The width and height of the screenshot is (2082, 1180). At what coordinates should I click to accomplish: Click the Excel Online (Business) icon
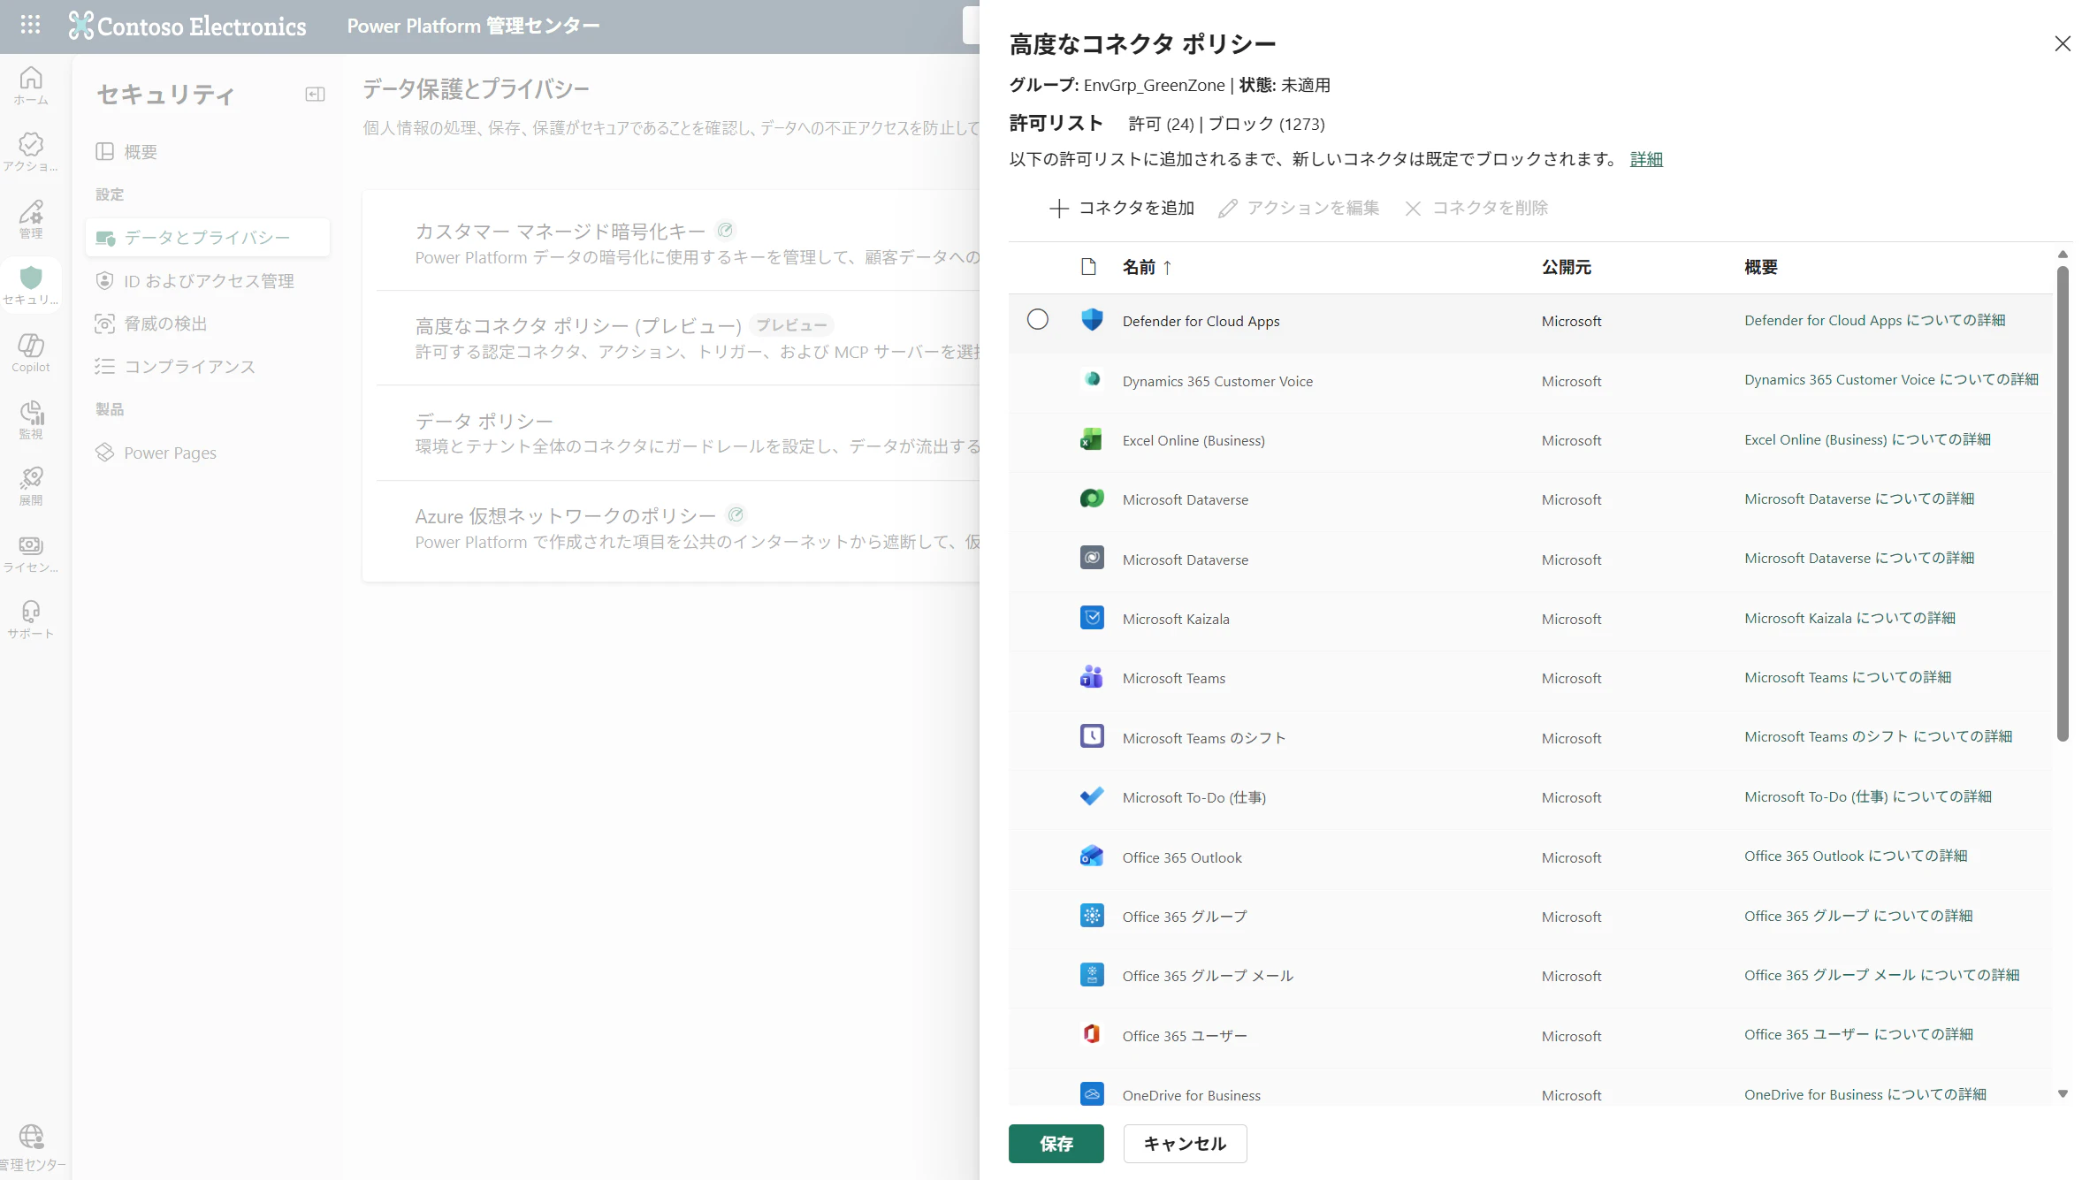1092,439
